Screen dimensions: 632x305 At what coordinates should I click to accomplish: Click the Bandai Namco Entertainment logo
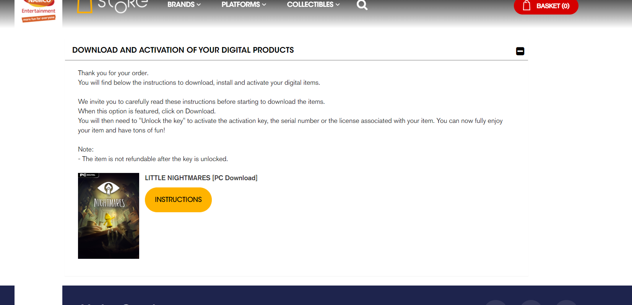click(x=38, y=11)
